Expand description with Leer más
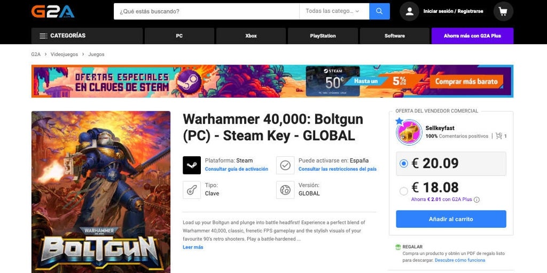 click(x=193, y=247)
